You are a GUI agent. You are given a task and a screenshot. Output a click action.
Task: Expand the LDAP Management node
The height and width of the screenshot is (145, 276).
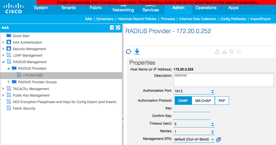pyautogui.click(x=3, y=55)
